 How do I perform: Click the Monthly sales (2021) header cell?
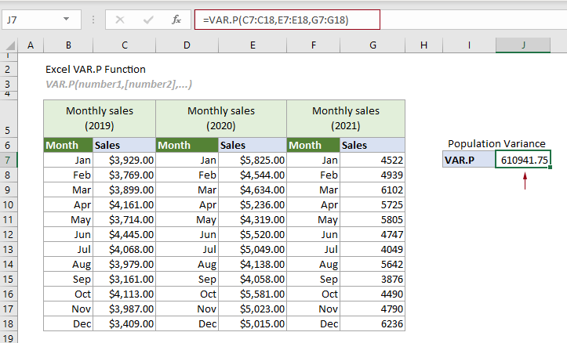tap(345, 118)
